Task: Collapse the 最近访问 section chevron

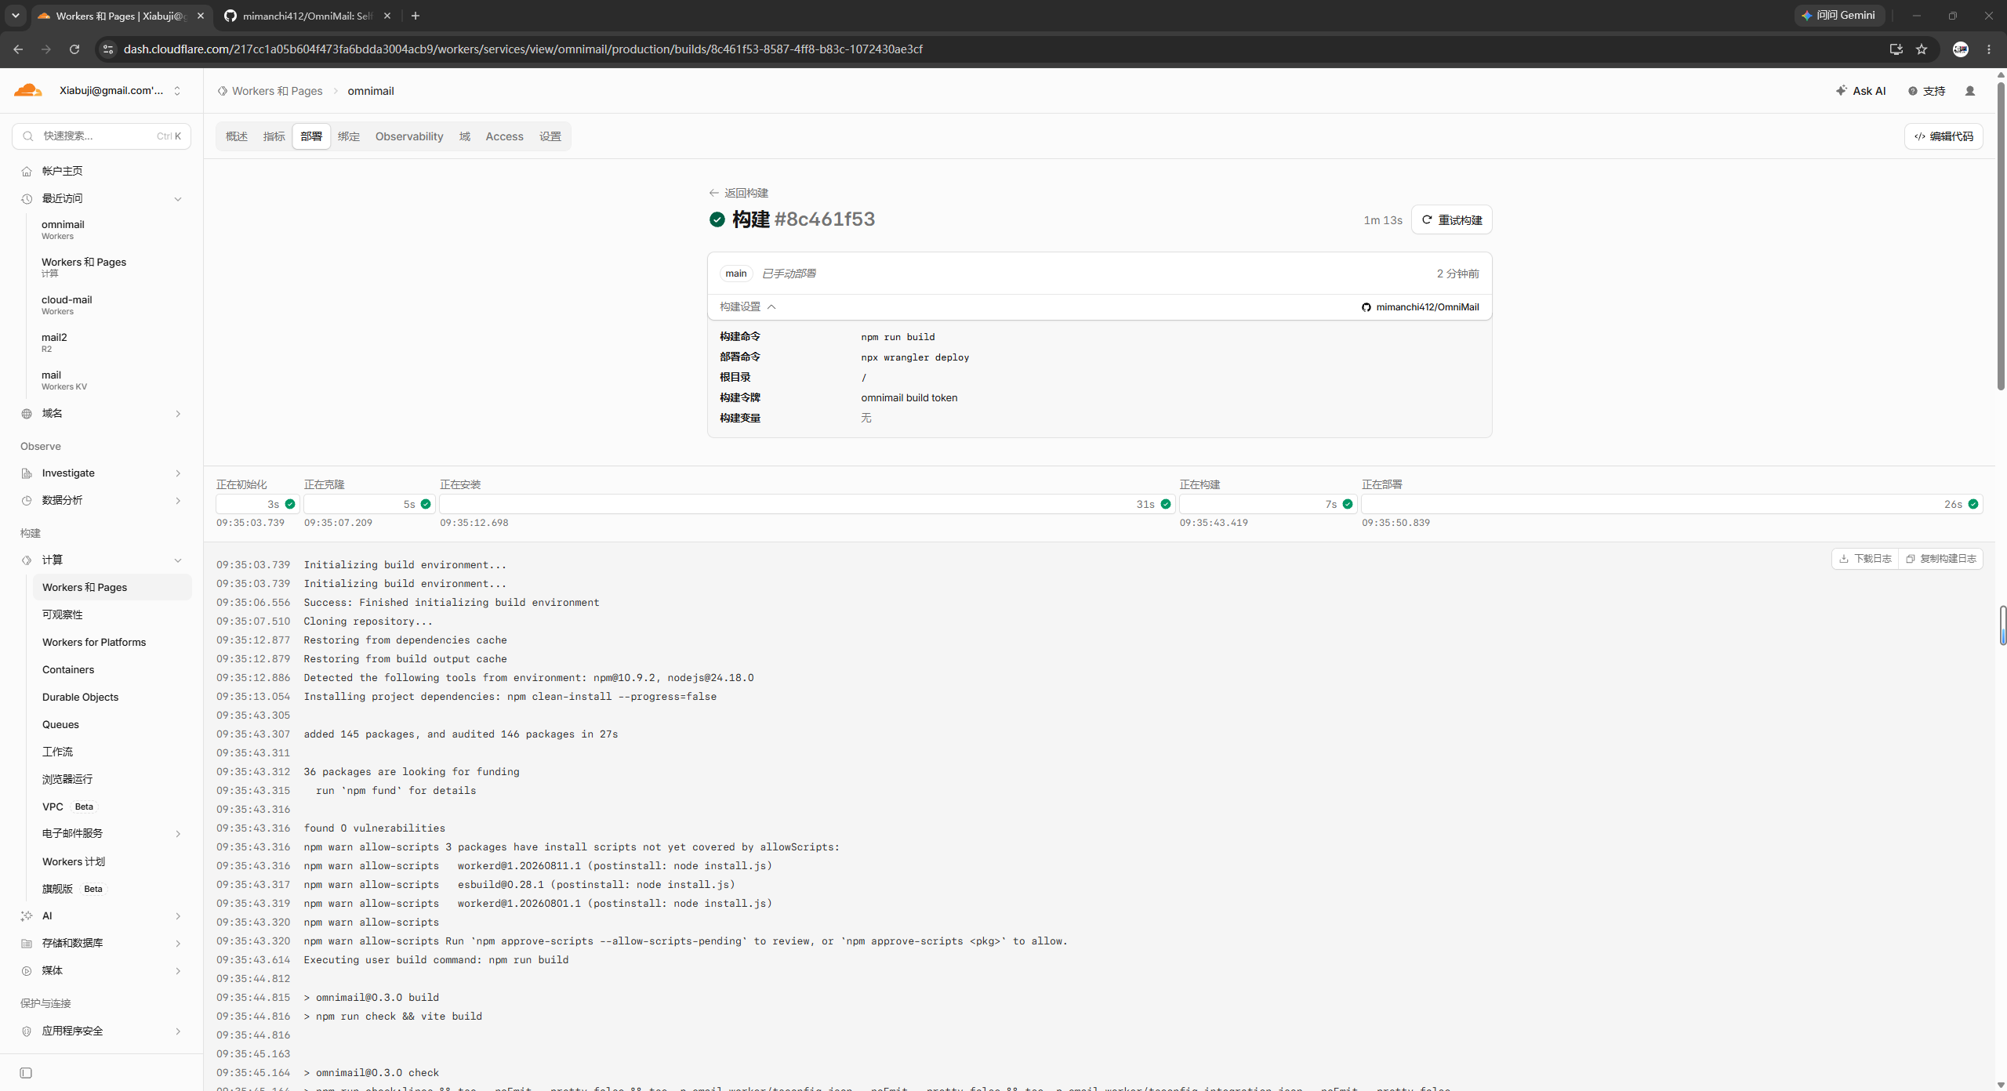Action: 178,199
